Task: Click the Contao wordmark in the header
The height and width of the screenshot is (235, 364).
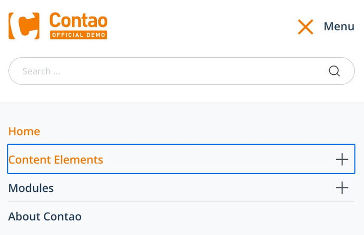Action: pyautogui.click(x=78, y=21)
